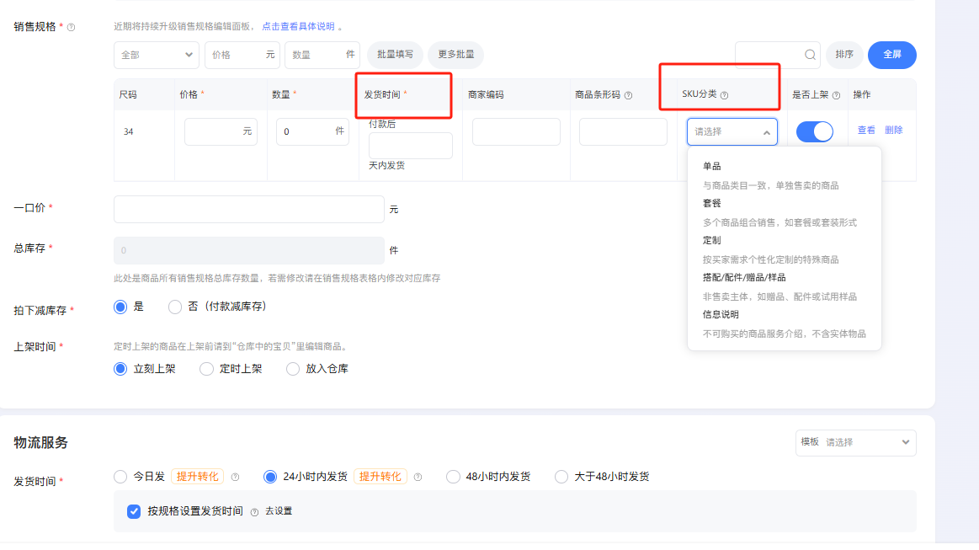Viewport: 979px width, 550px height.
Task: Select 是 for 拍下减库存
Action: click(120, 307)
